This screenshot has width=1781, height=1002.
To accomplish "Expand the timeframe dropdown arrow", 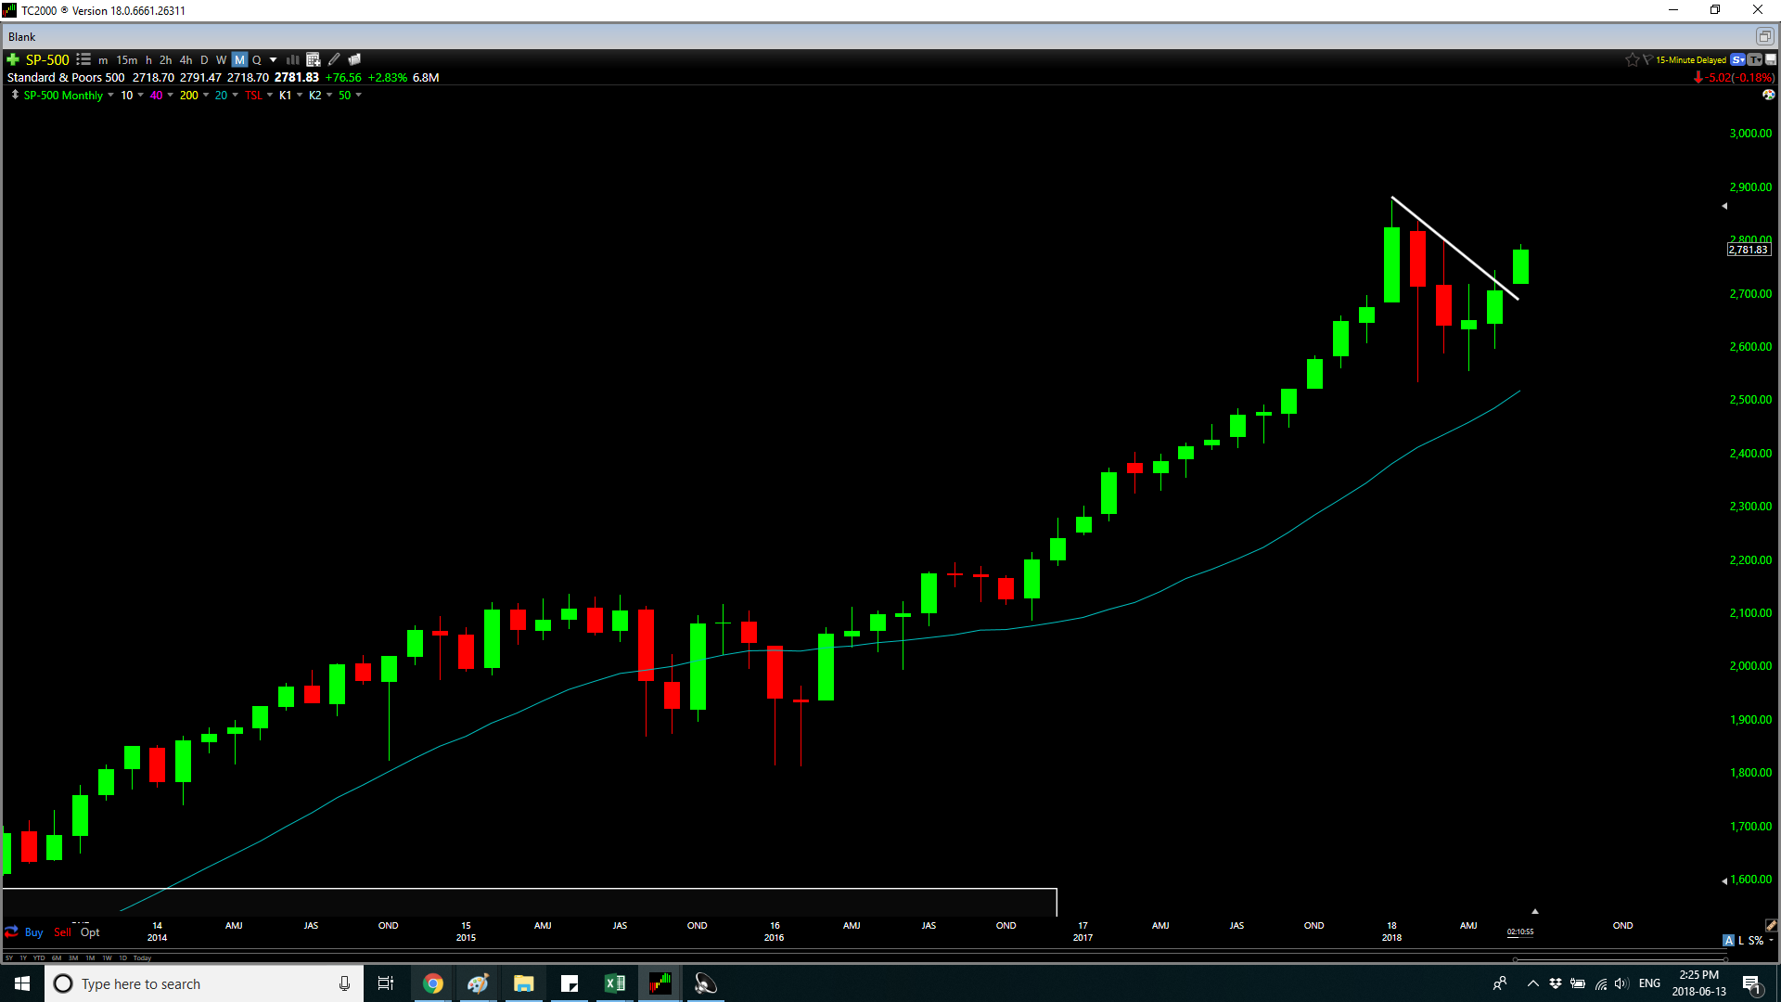I will click(x=274, y=59).
